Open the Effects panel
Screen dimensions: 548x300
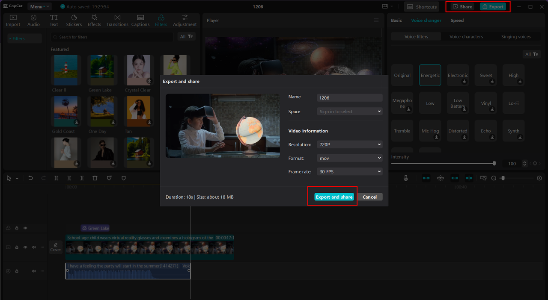(x=94, y=20)
